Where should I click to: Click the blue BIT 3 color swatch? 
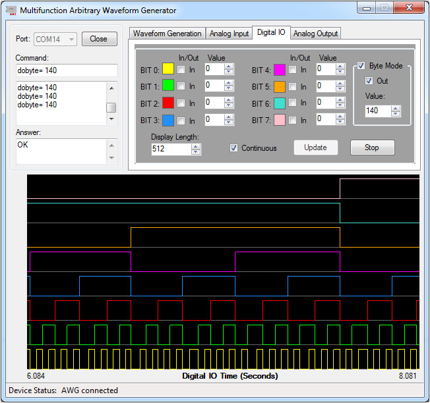click(168, 121)
